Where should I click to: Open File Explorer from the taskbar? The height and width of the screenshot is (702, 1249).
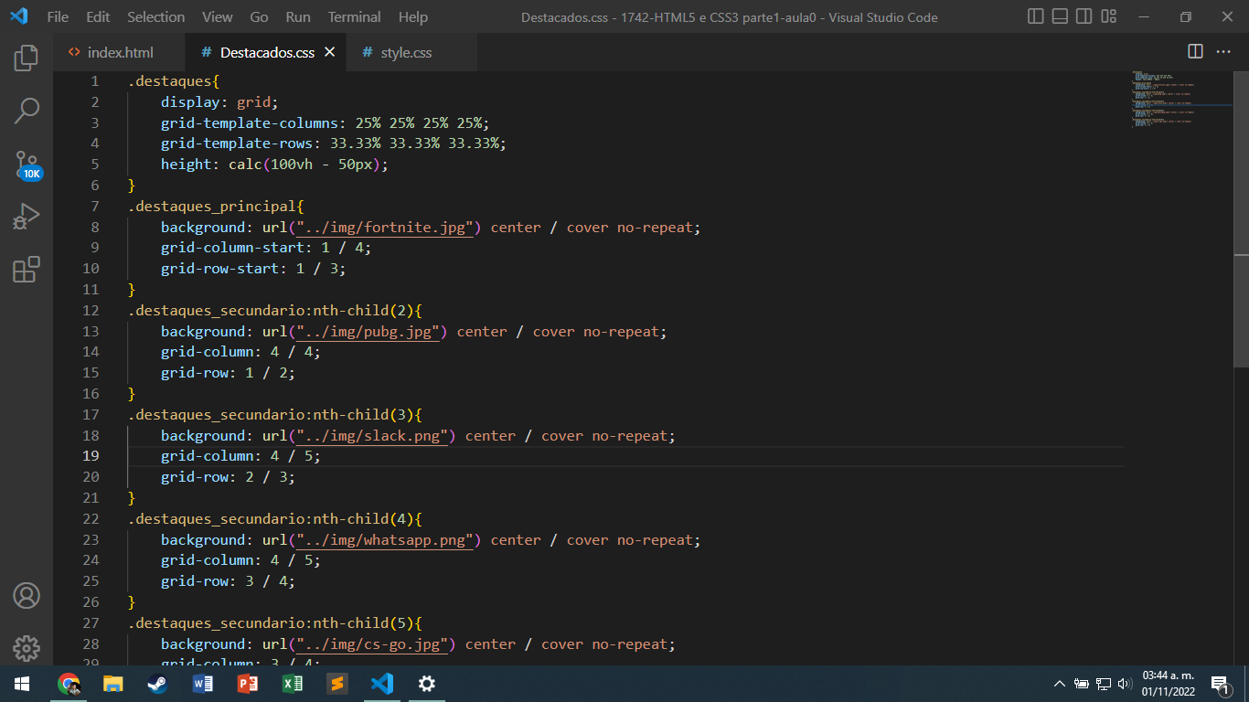[113, 684]
